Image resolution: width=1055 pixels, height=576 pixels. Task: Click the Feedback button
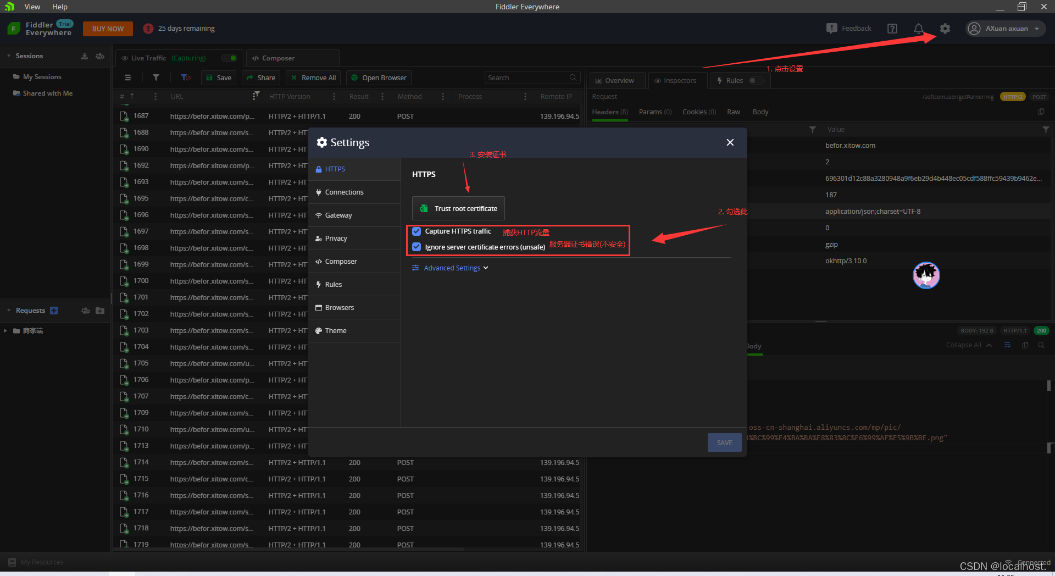click(x=849, y=29)
